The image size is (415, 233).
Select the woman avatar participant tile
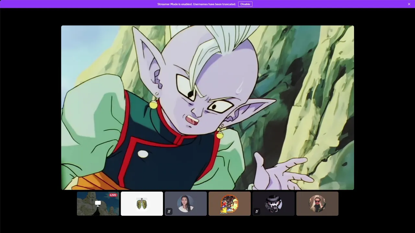186,204
